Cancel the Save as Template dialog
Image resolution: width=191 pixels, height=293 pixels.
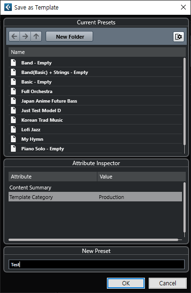click(168, 283)
